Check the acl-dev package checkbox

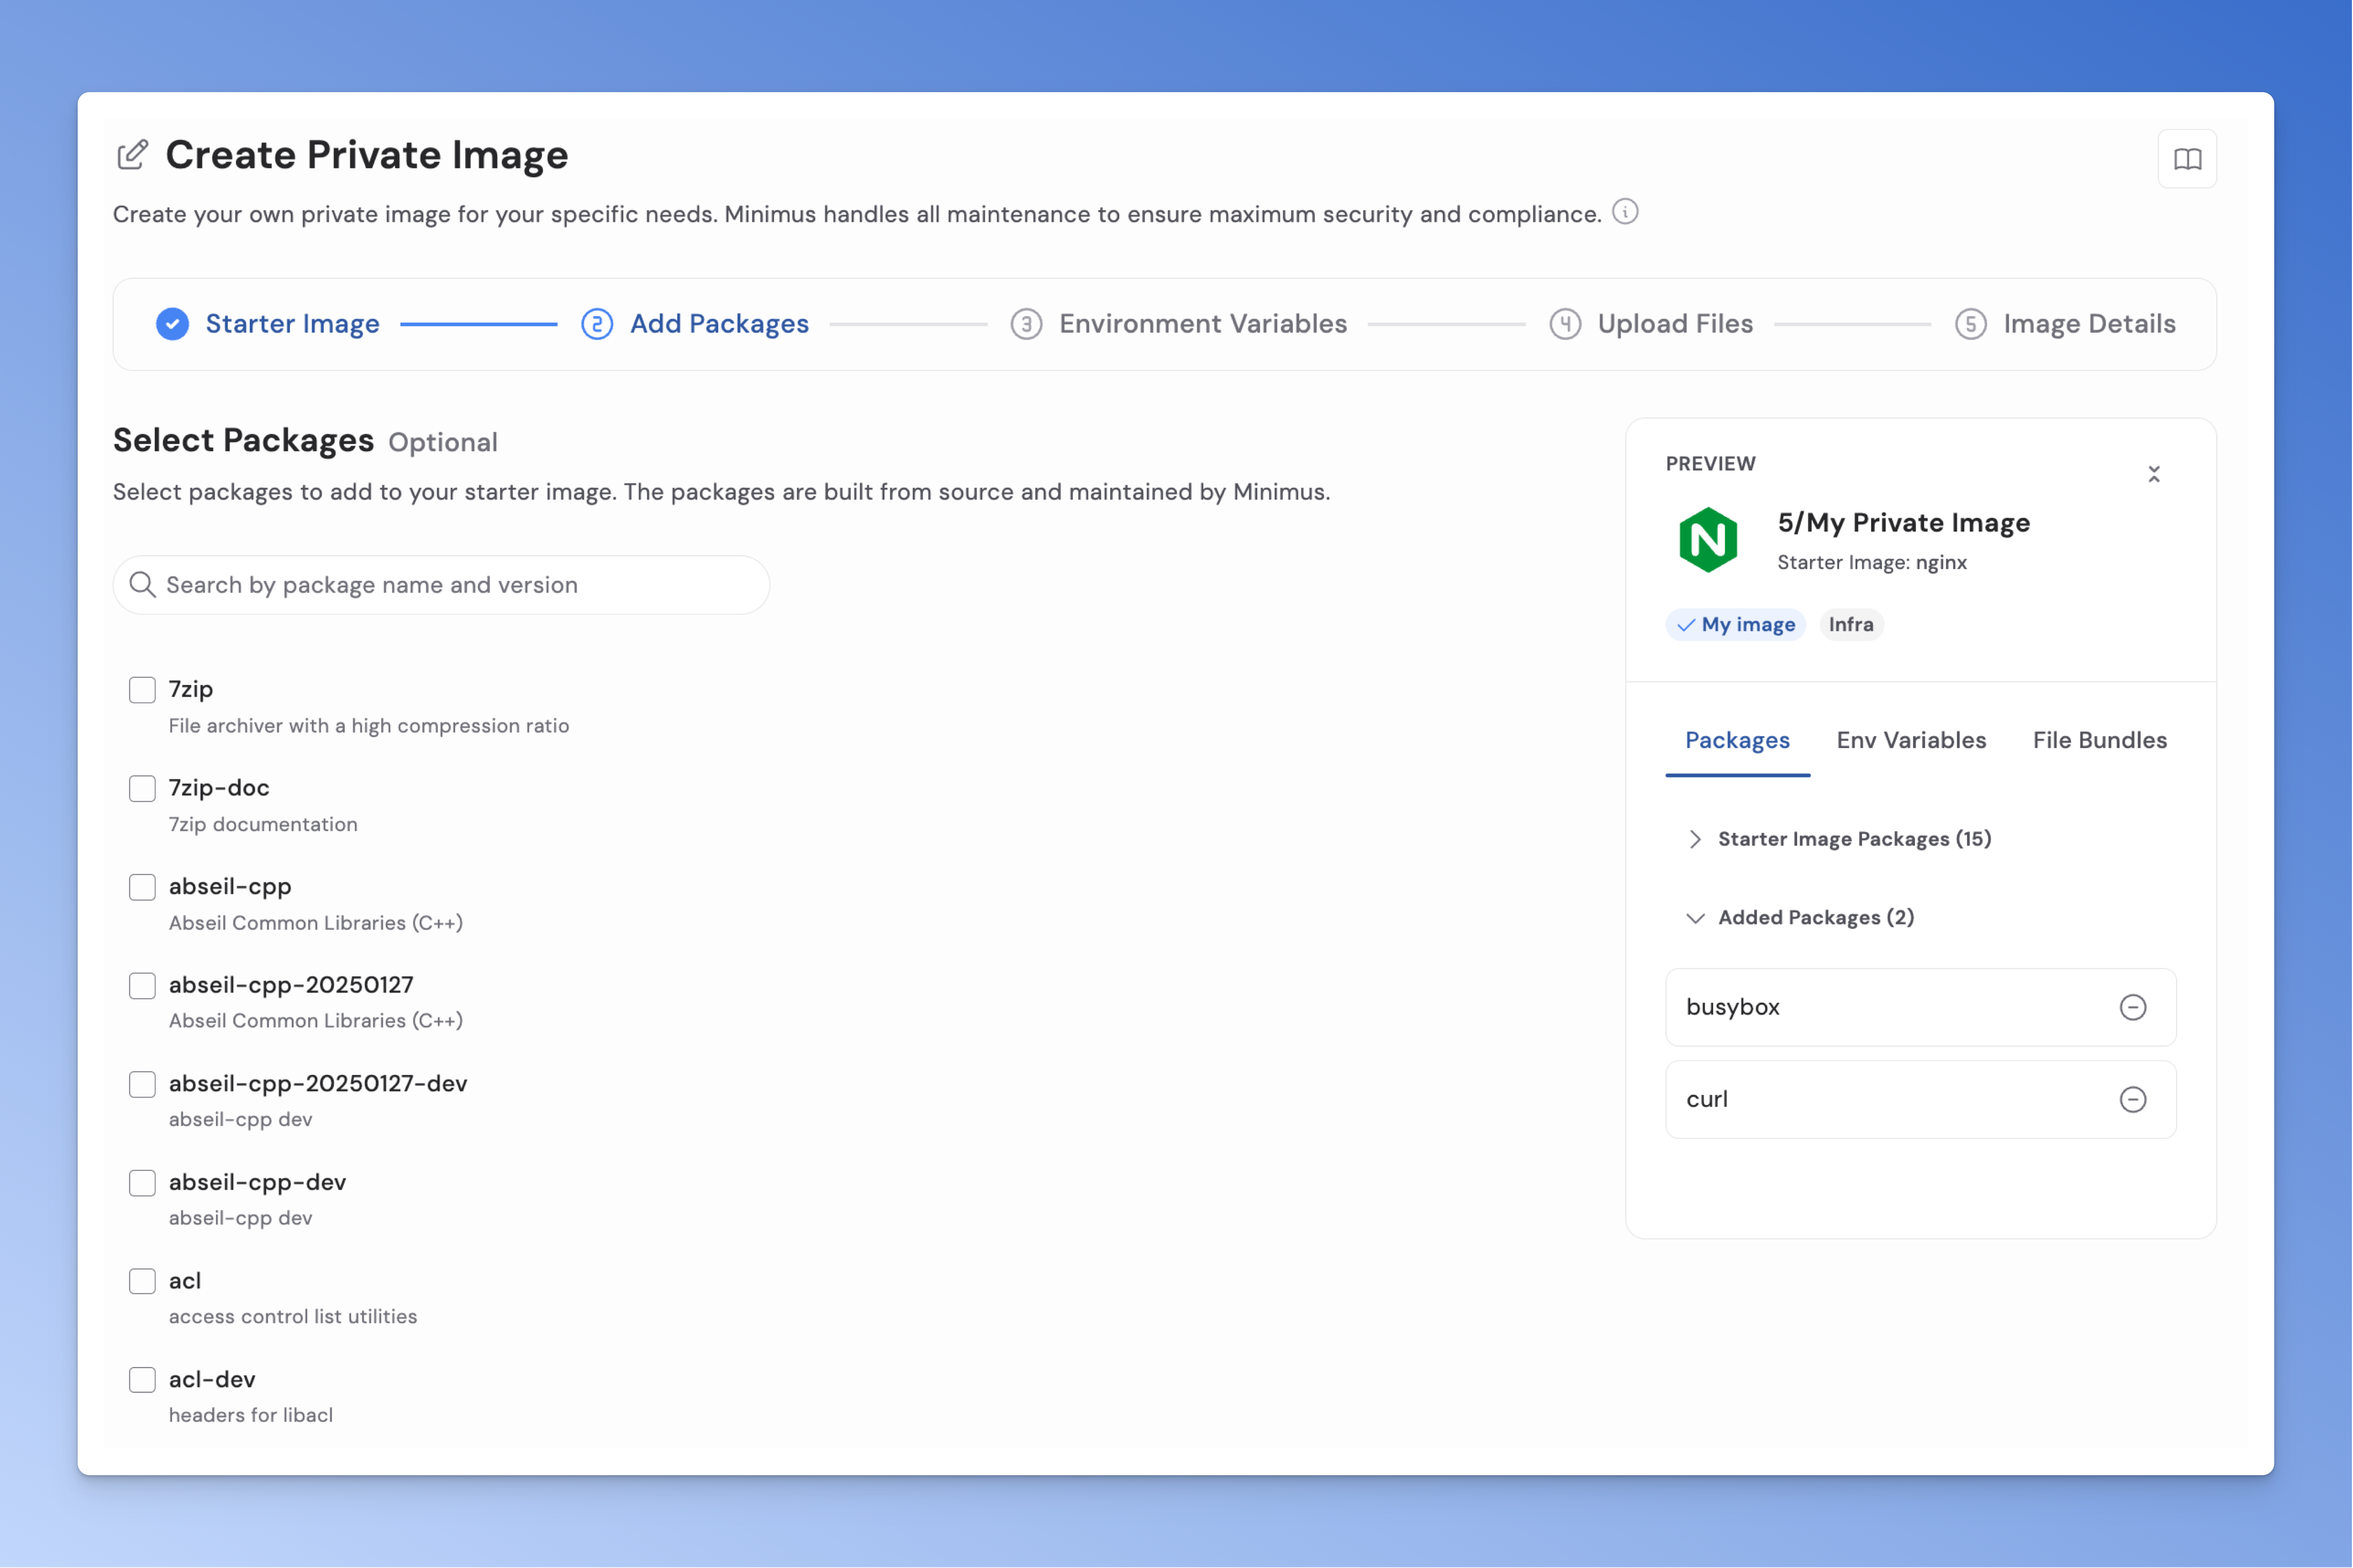(142, 1379)
